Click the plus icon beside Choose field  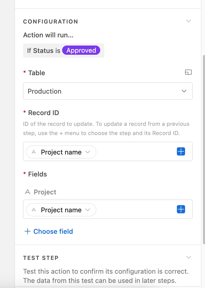click(27, 231)
